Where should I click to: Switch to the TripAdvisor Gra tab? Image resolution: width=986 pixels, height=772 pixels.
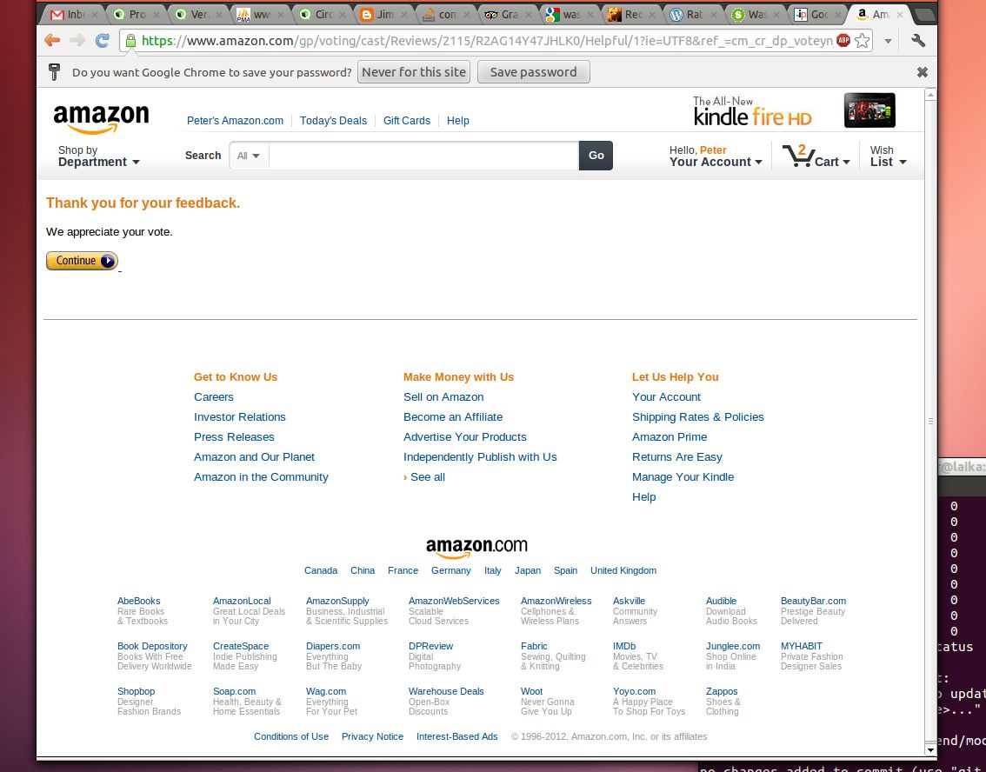coord(507,15)
